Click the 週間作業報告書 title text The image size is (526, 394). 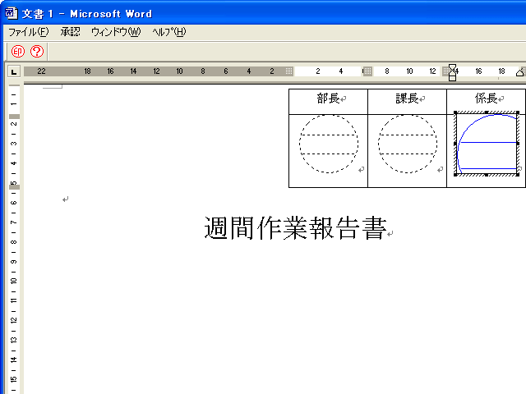pyautogui.click(x=294, y=228)
